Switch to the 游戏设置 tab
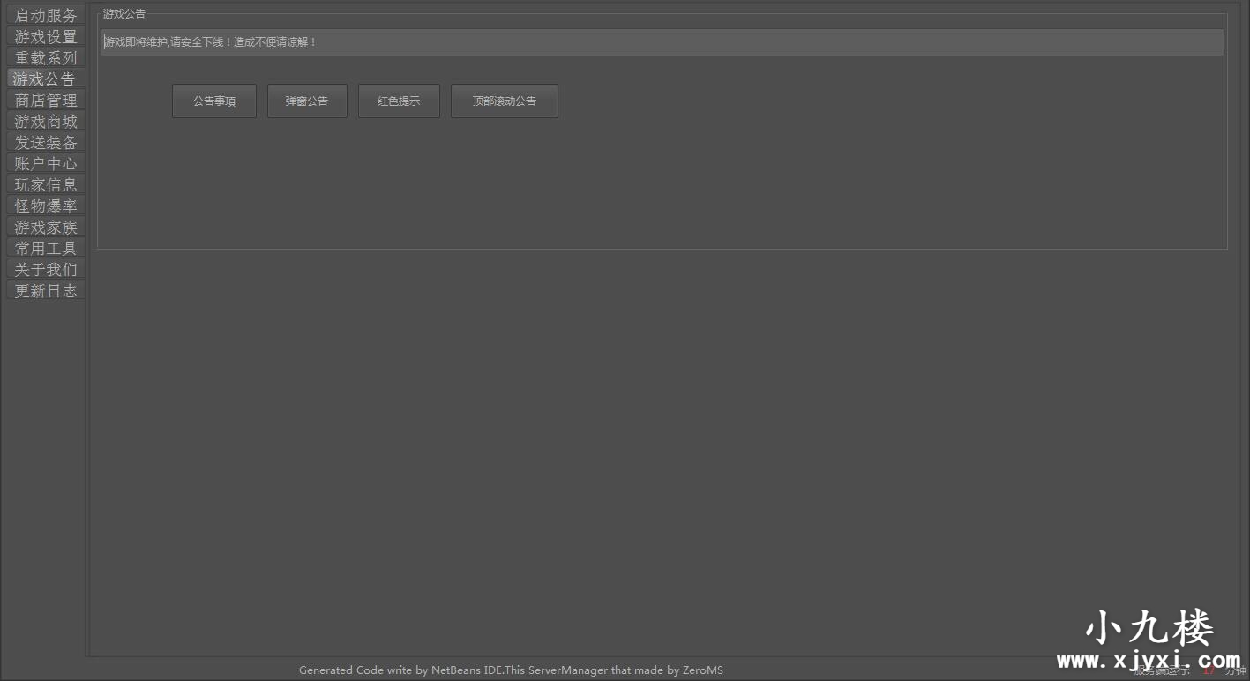1250x681 pixels. tap(46, 36)
